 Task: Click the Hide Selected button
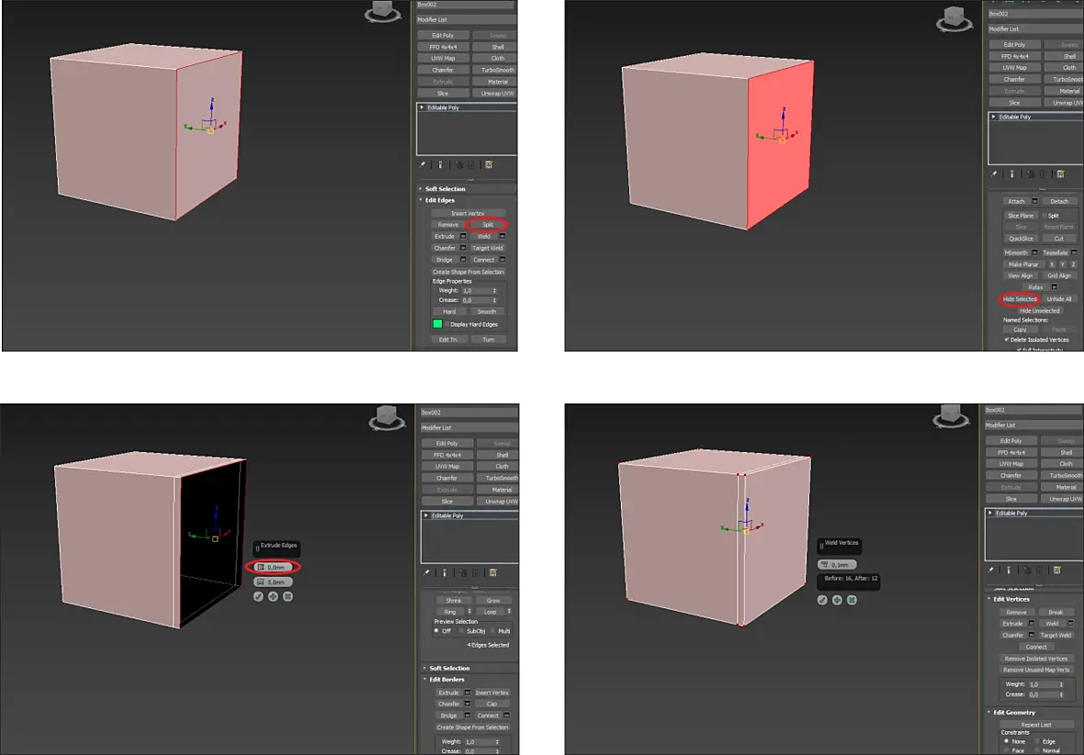1020,299
